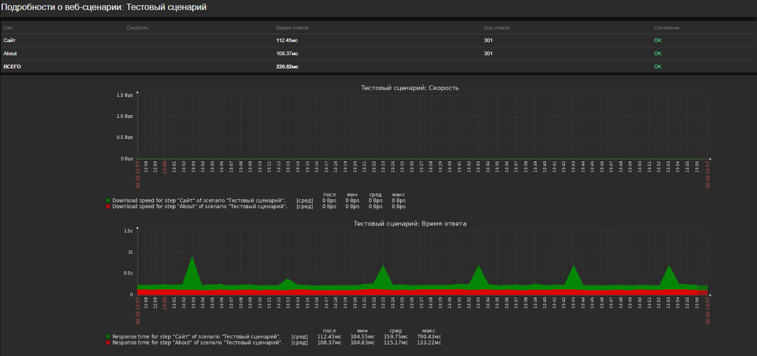Image resolution: width=757 pixels, height=356 pixels.
Task: Click the OK status in the ВСЕГО row
Action: pyautogui.click(x=658, y=67)
